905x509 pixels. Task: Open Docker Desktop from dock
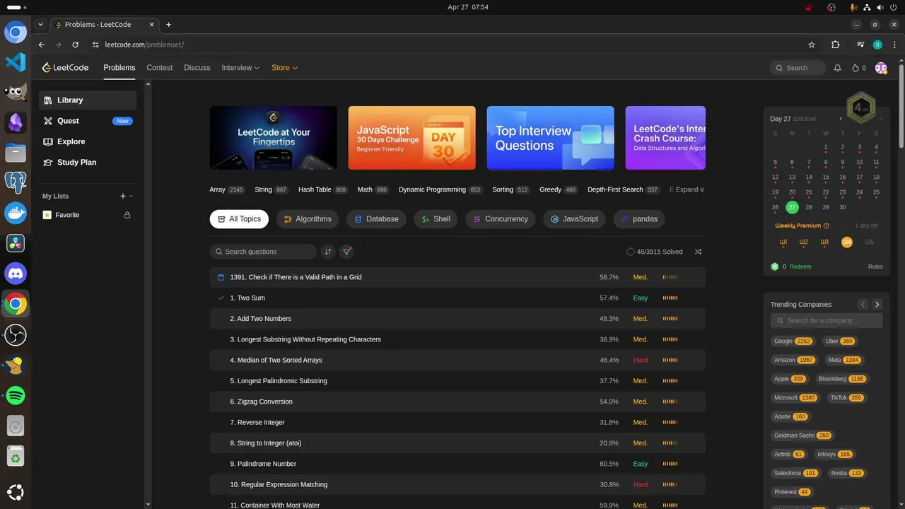pos(16,212)
